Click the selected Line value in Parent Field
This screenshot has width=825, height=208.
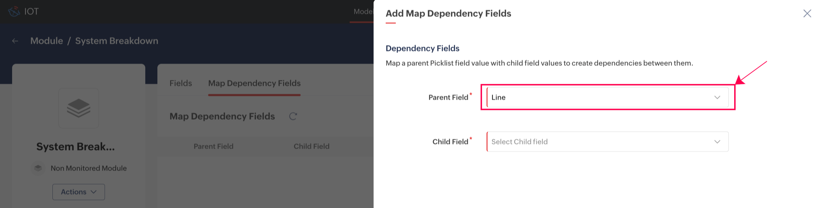(x=498, y=97)
